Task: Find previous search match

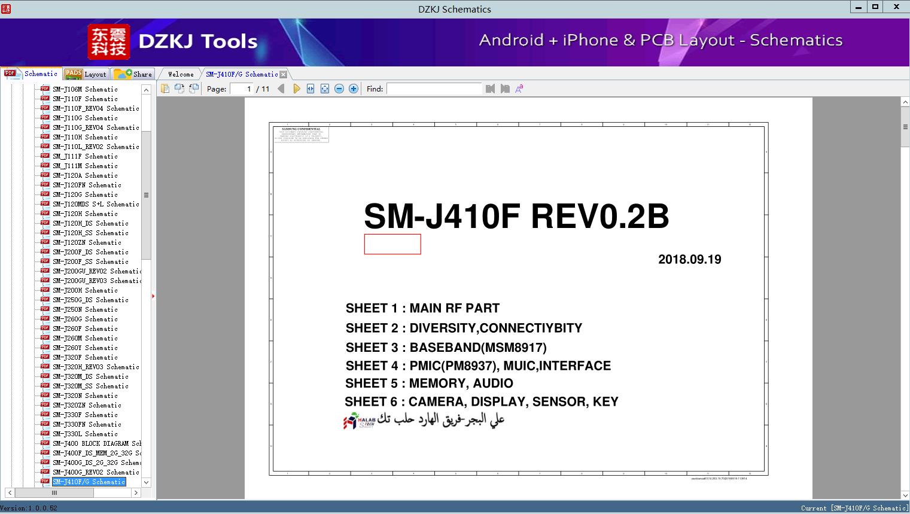Action: (x=491, y=89)
